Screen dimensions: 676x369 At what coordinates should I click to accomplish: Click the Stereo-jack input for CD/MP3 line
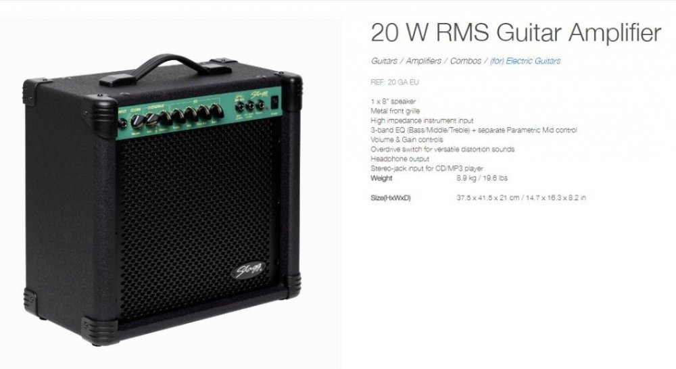pos(427,168)
